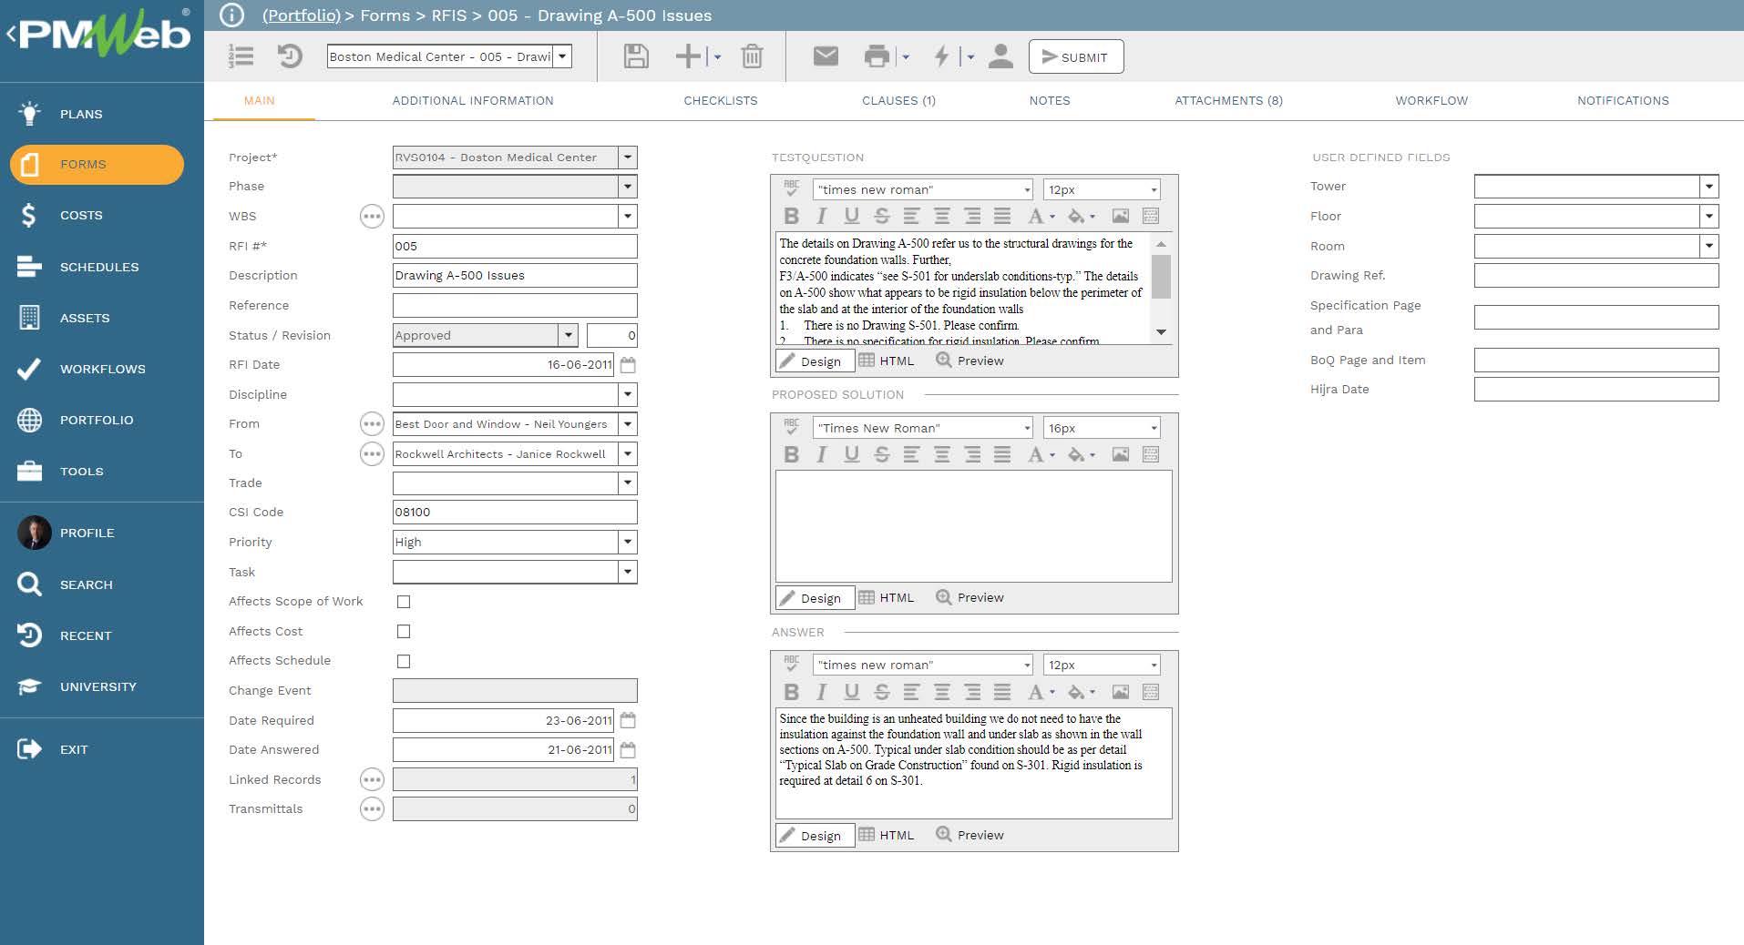
Task: Open Linked Records ellipsis button
Action: point(372,779)
